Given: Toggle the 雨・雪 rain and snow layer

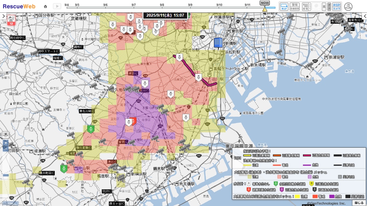Looking at the screenshot, I should tap(305, 6).
